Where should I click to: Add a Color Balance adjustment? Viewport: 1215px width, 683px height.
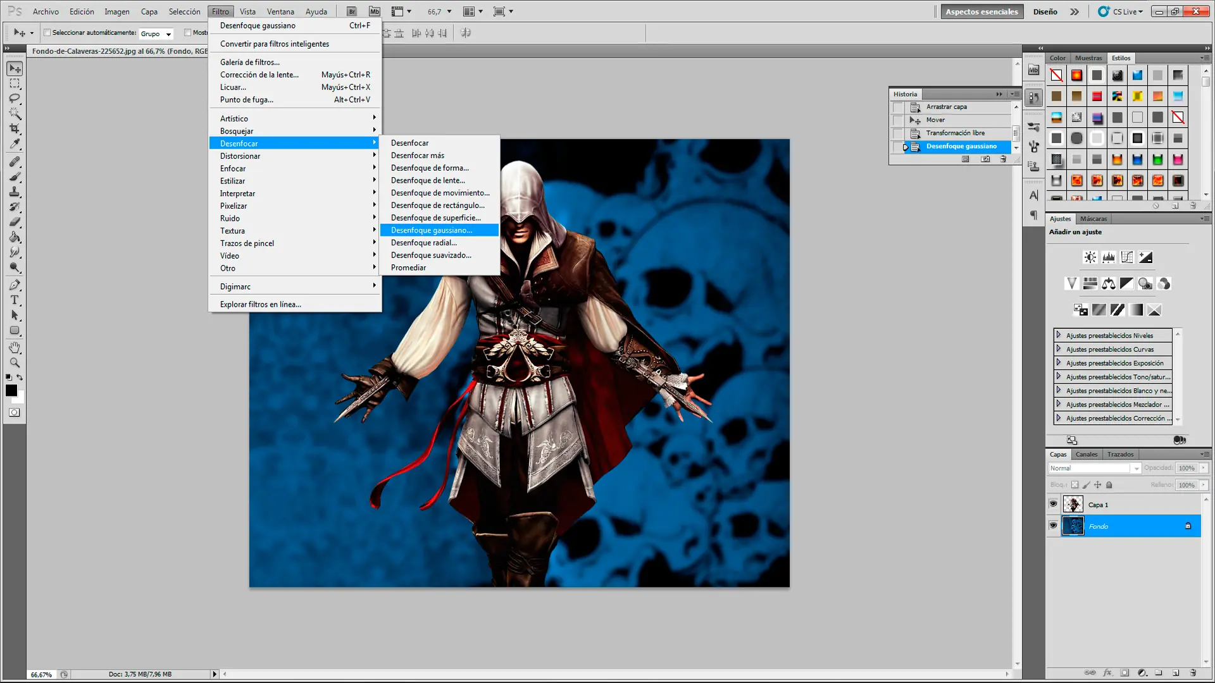(1109, 284)
